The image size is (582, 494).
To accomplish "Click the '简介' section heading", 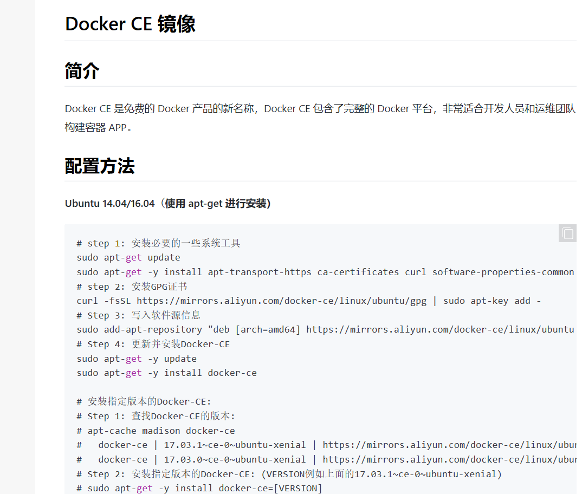I will click(82, 71).
